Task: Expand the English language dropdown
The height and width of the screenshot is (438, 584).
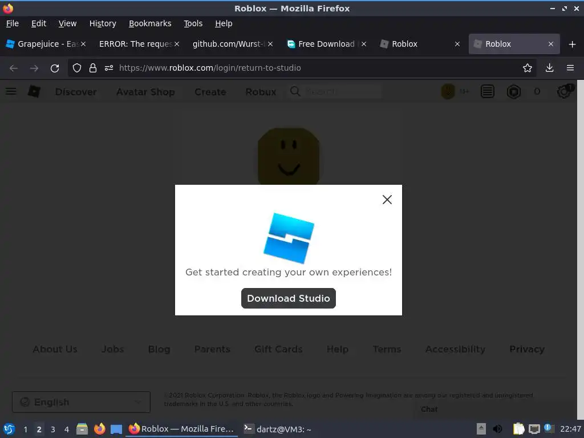Action: (81, 402)
